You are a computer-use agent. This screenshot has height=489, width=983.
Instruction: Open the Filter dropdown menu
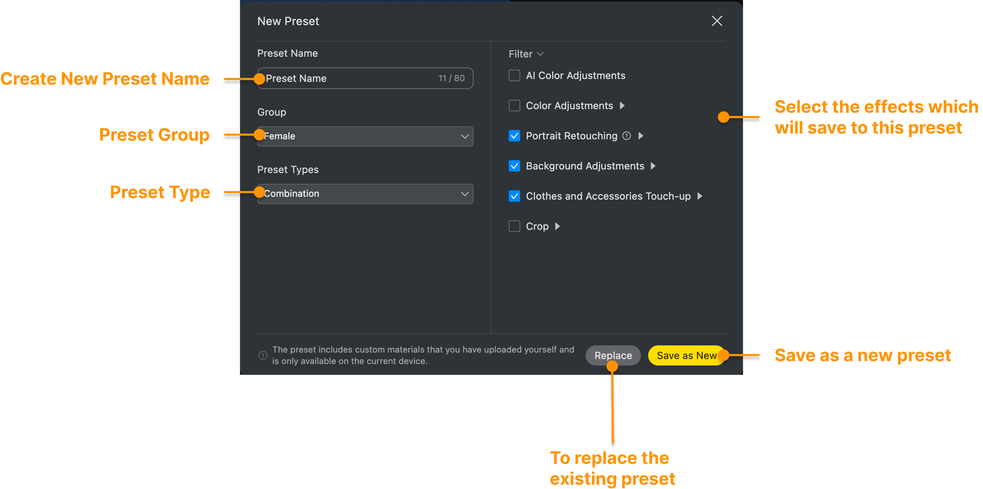click(x=526, y=54)
